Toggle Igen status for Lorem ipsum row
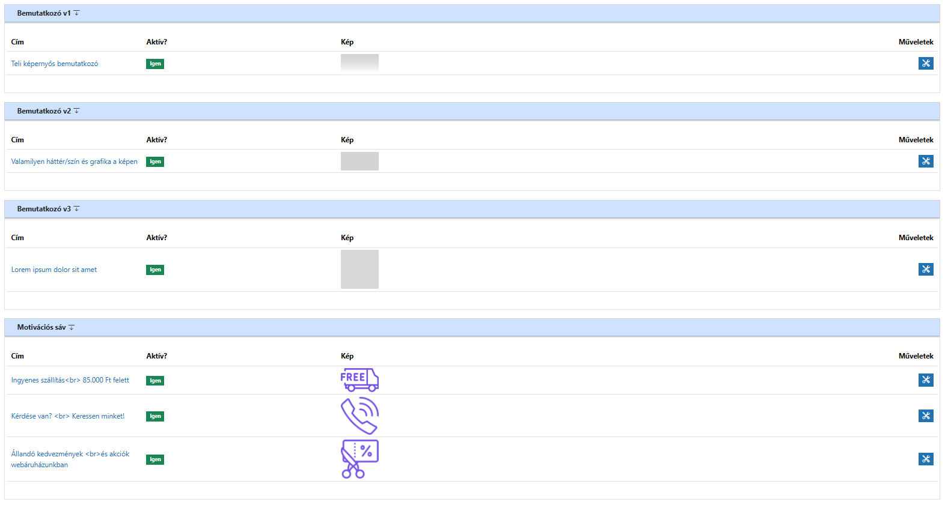This screenshot has width=945, height=508. click(x=155, y=270)
